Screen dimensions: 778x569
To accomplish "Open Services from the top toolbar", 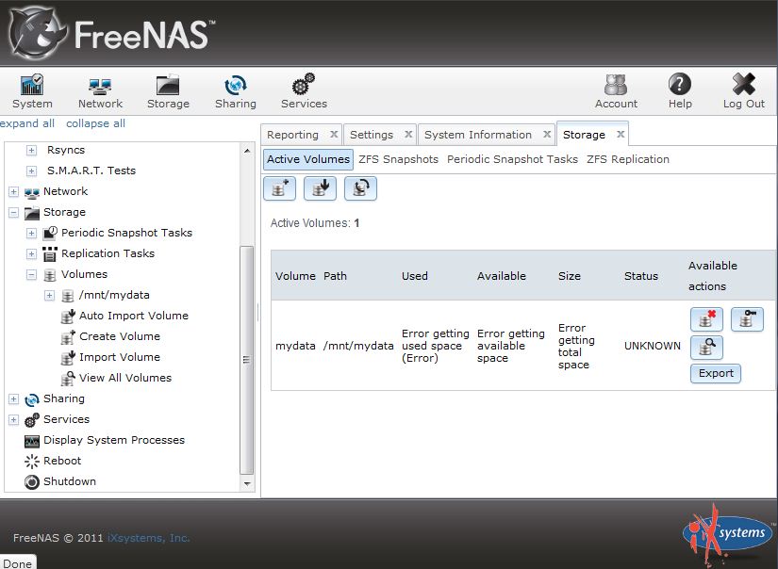I will tap(304, 92).
